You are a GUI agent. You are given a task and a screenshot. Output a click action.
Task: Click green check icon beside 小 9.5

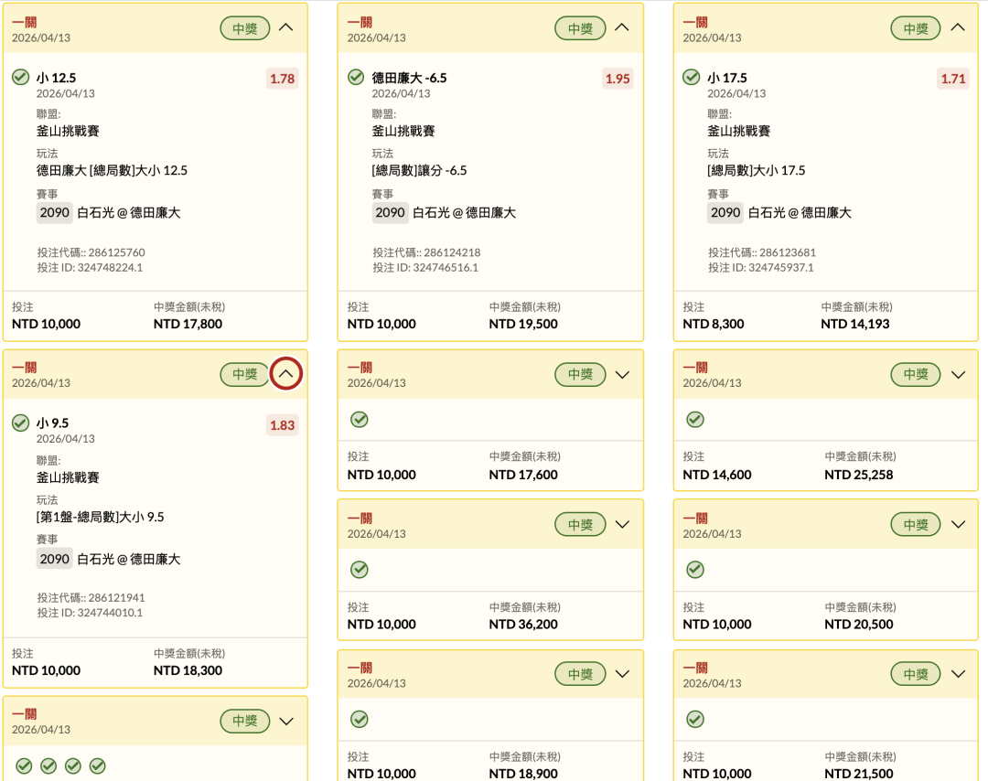coord(20,423)
